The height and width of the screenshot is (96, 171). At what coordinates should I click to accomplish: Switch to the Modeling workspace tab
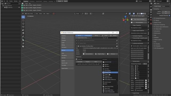pos(26,1)
